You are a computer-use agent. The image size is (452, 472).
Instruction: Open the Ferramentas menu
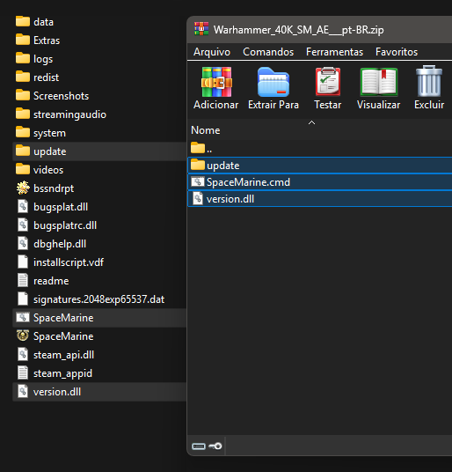[x=334, y=52]
